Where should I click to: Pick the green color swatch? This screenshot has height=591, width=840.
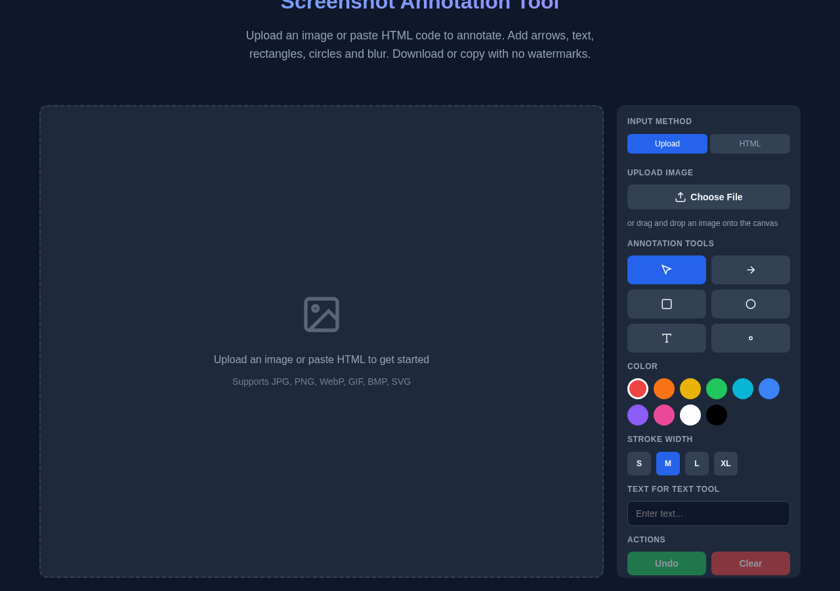tap(717, 389)
